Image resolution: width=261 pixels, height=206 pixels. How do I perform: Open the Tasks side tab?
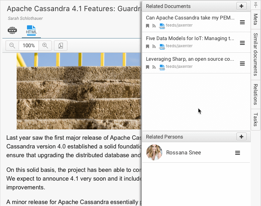pyautogui.click(x=255, y=119)
